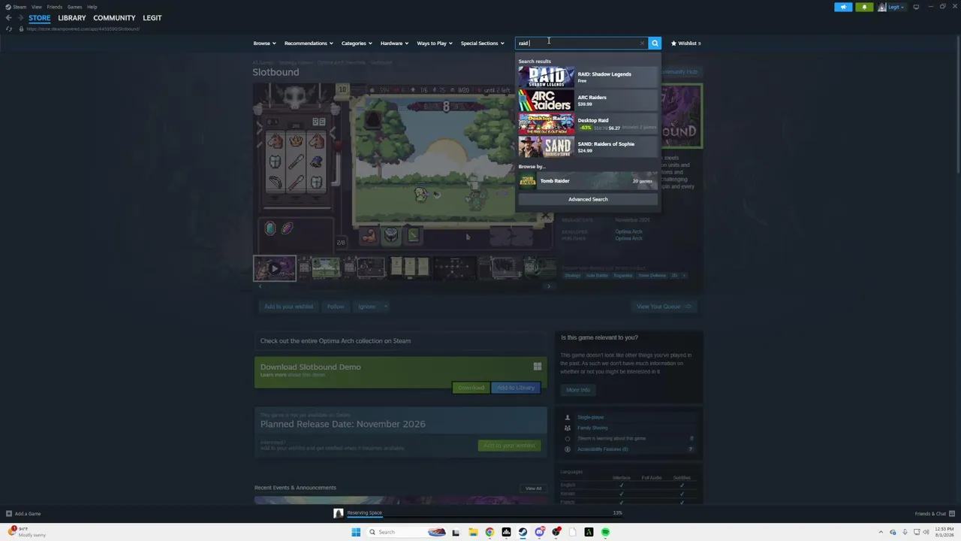The width and height of the screenshot is (961, 541).
Task: Click View Your Queue
Action: point(664,307)
